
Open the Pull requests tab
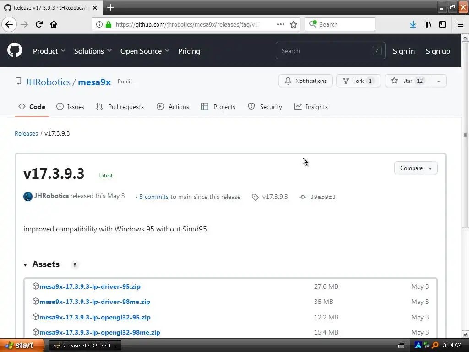[120, 107]
